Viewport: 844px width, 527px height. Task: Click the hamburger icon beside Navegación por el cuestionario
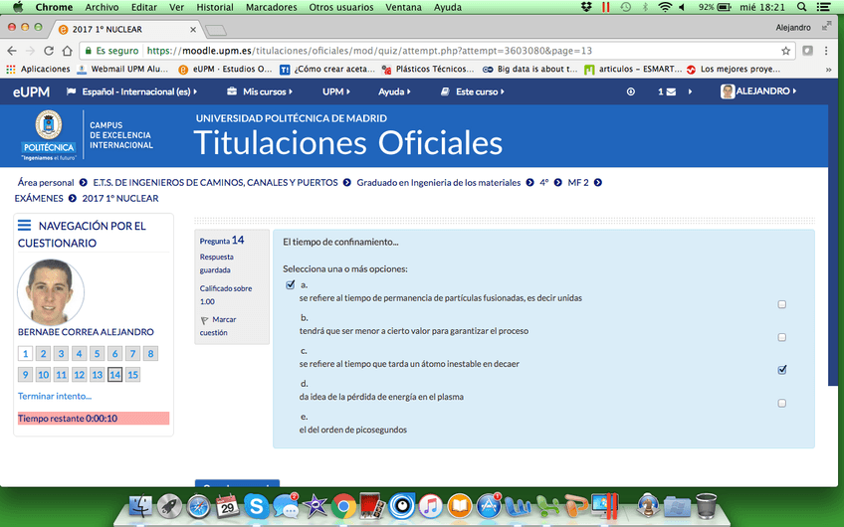[25, 226]
